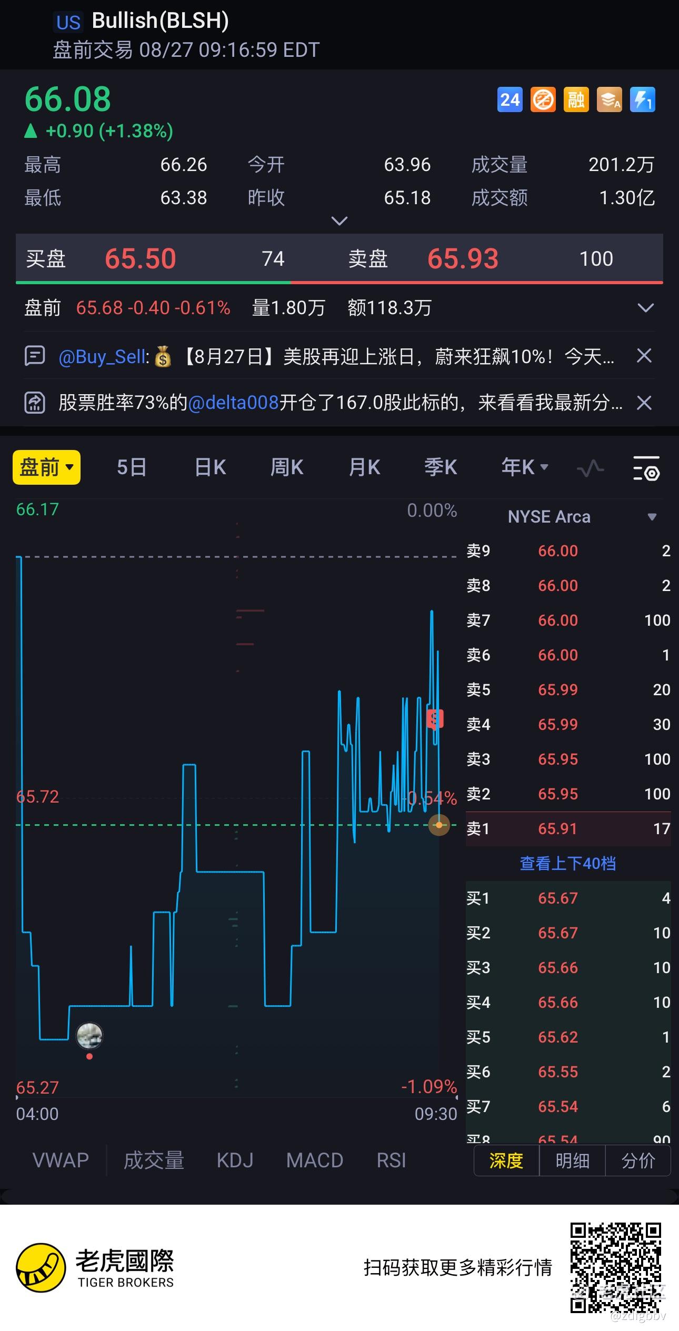This screenshot has width=679, height=1331.
Task: Open the 年K period dropdown
Action: coord(525,467)
